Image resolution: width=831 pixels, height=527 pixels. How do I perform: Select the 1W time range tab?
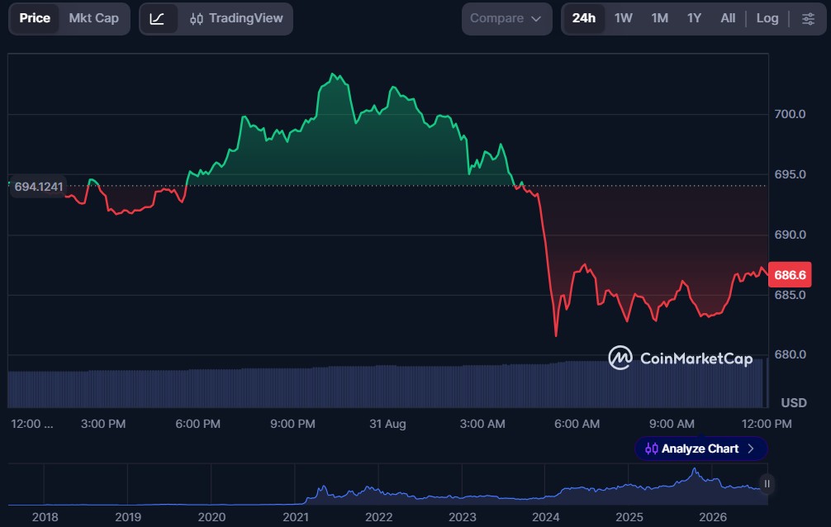pos(623,18)
